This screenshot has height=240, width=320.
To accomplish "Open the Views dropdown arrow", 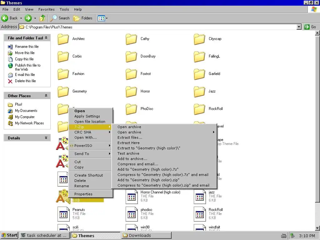I will (x=107, y=18).
